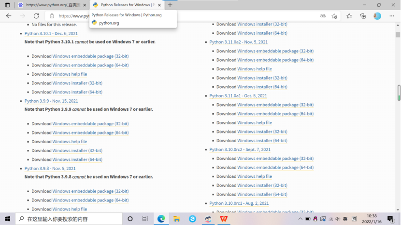The width and height of the screenshot is (401, 225).
Task: Download Python 3.9.9 embeddable package (64-bit)
Action: 90,132
